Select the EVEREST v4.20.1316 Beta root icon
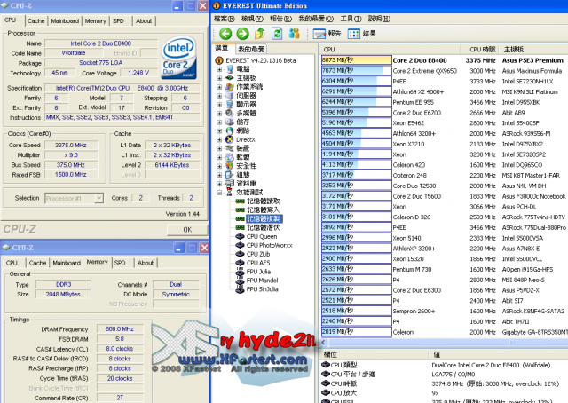The image size is (568, 403). pyautogui.click(x=219, y=60)
